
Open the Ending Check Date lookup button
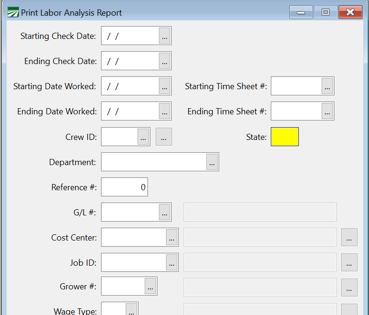coord(165,61)
